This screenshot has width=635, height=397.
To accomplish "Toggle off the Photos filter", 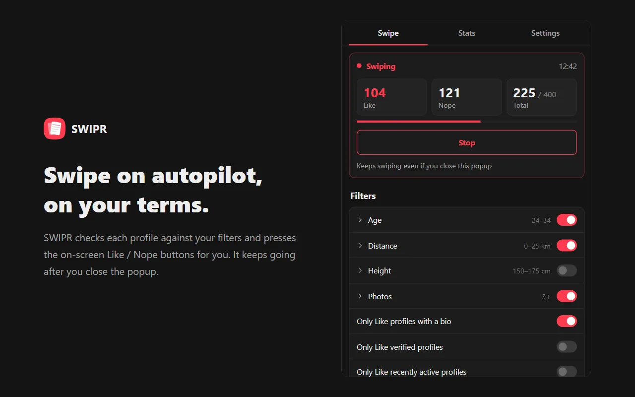I will point(567,296).
